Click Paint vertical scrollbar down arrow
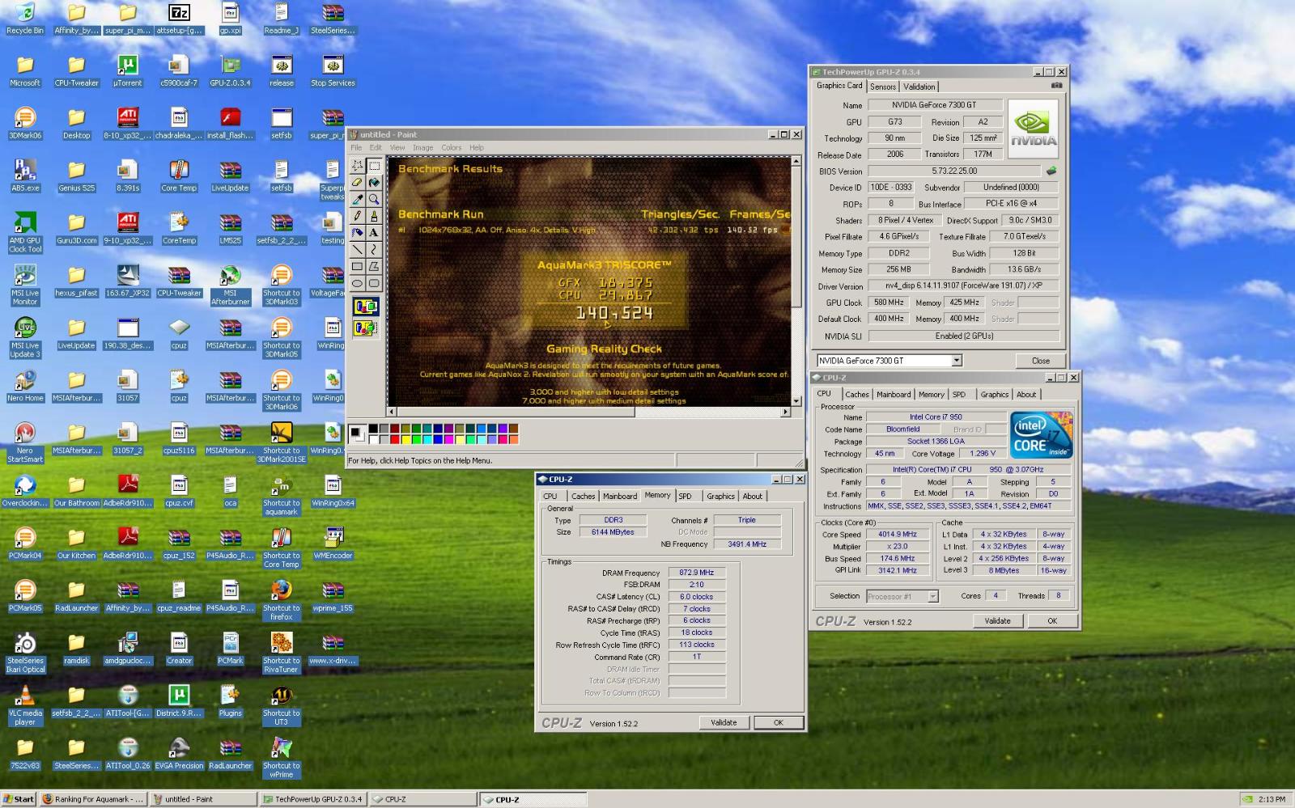Image resolution: width=1295 pixels, height=808 pixels. point(796,401)
